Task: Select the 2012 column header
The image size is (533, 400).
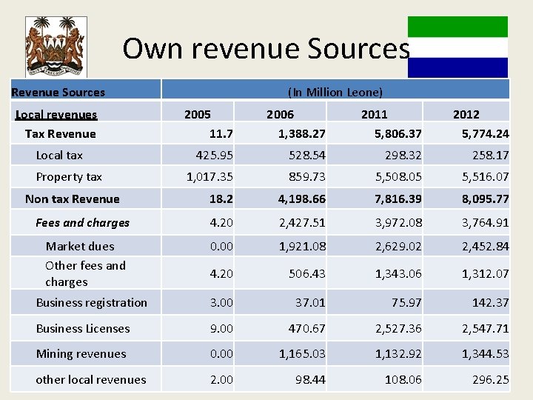Action: point(466,114)
